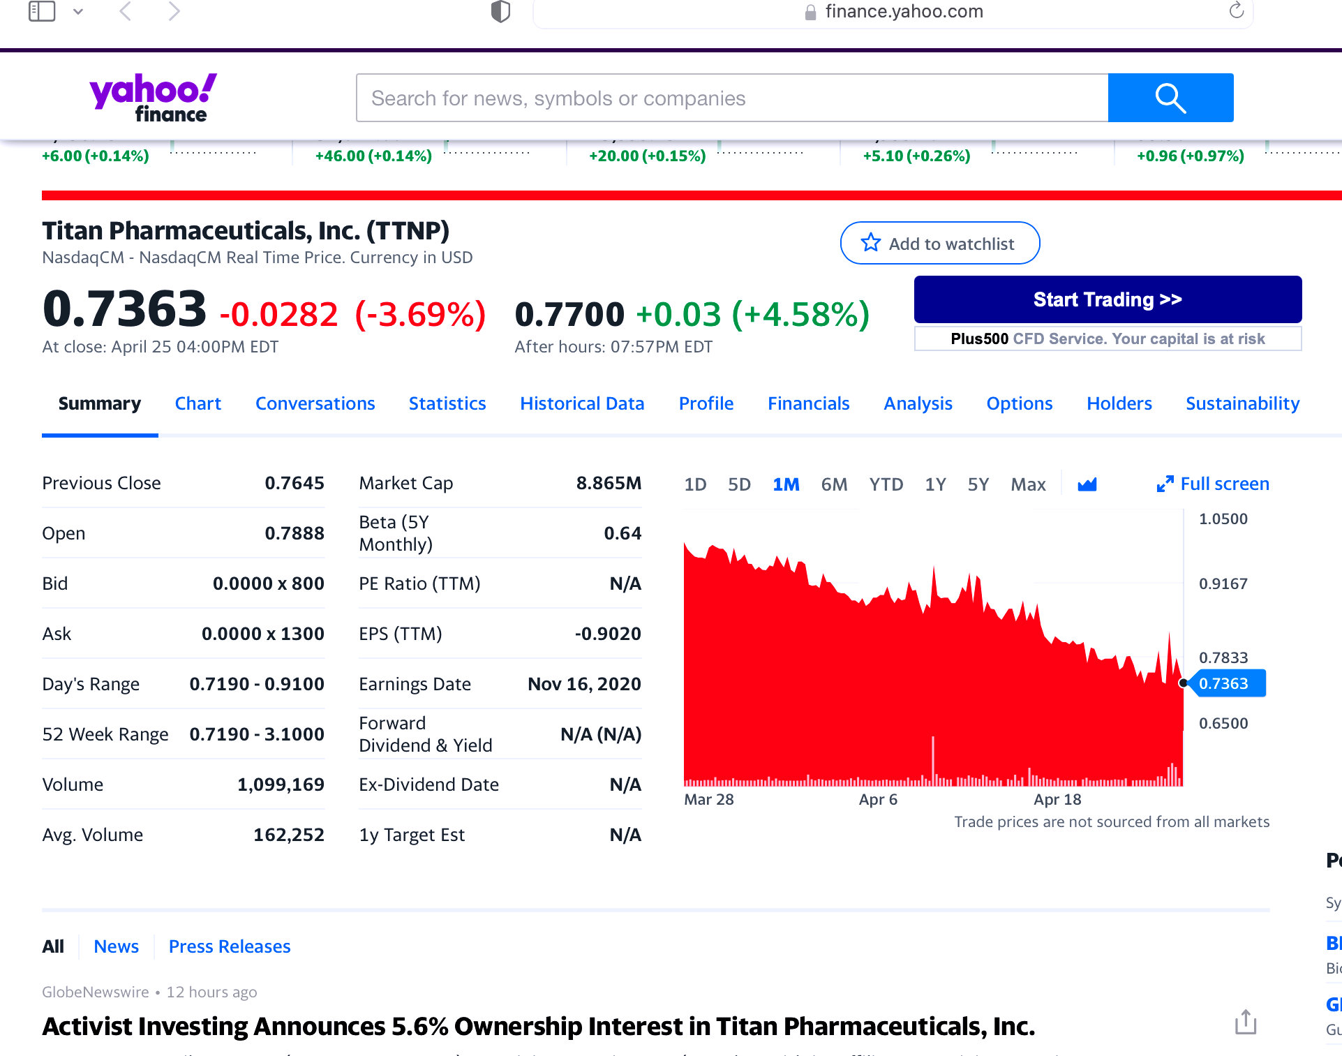Image resolution: width=1342 pixels, height=1056 pixels.
Task: Click the +0.96 (+0.97%) ticker item
Action: pos(1191,156)
